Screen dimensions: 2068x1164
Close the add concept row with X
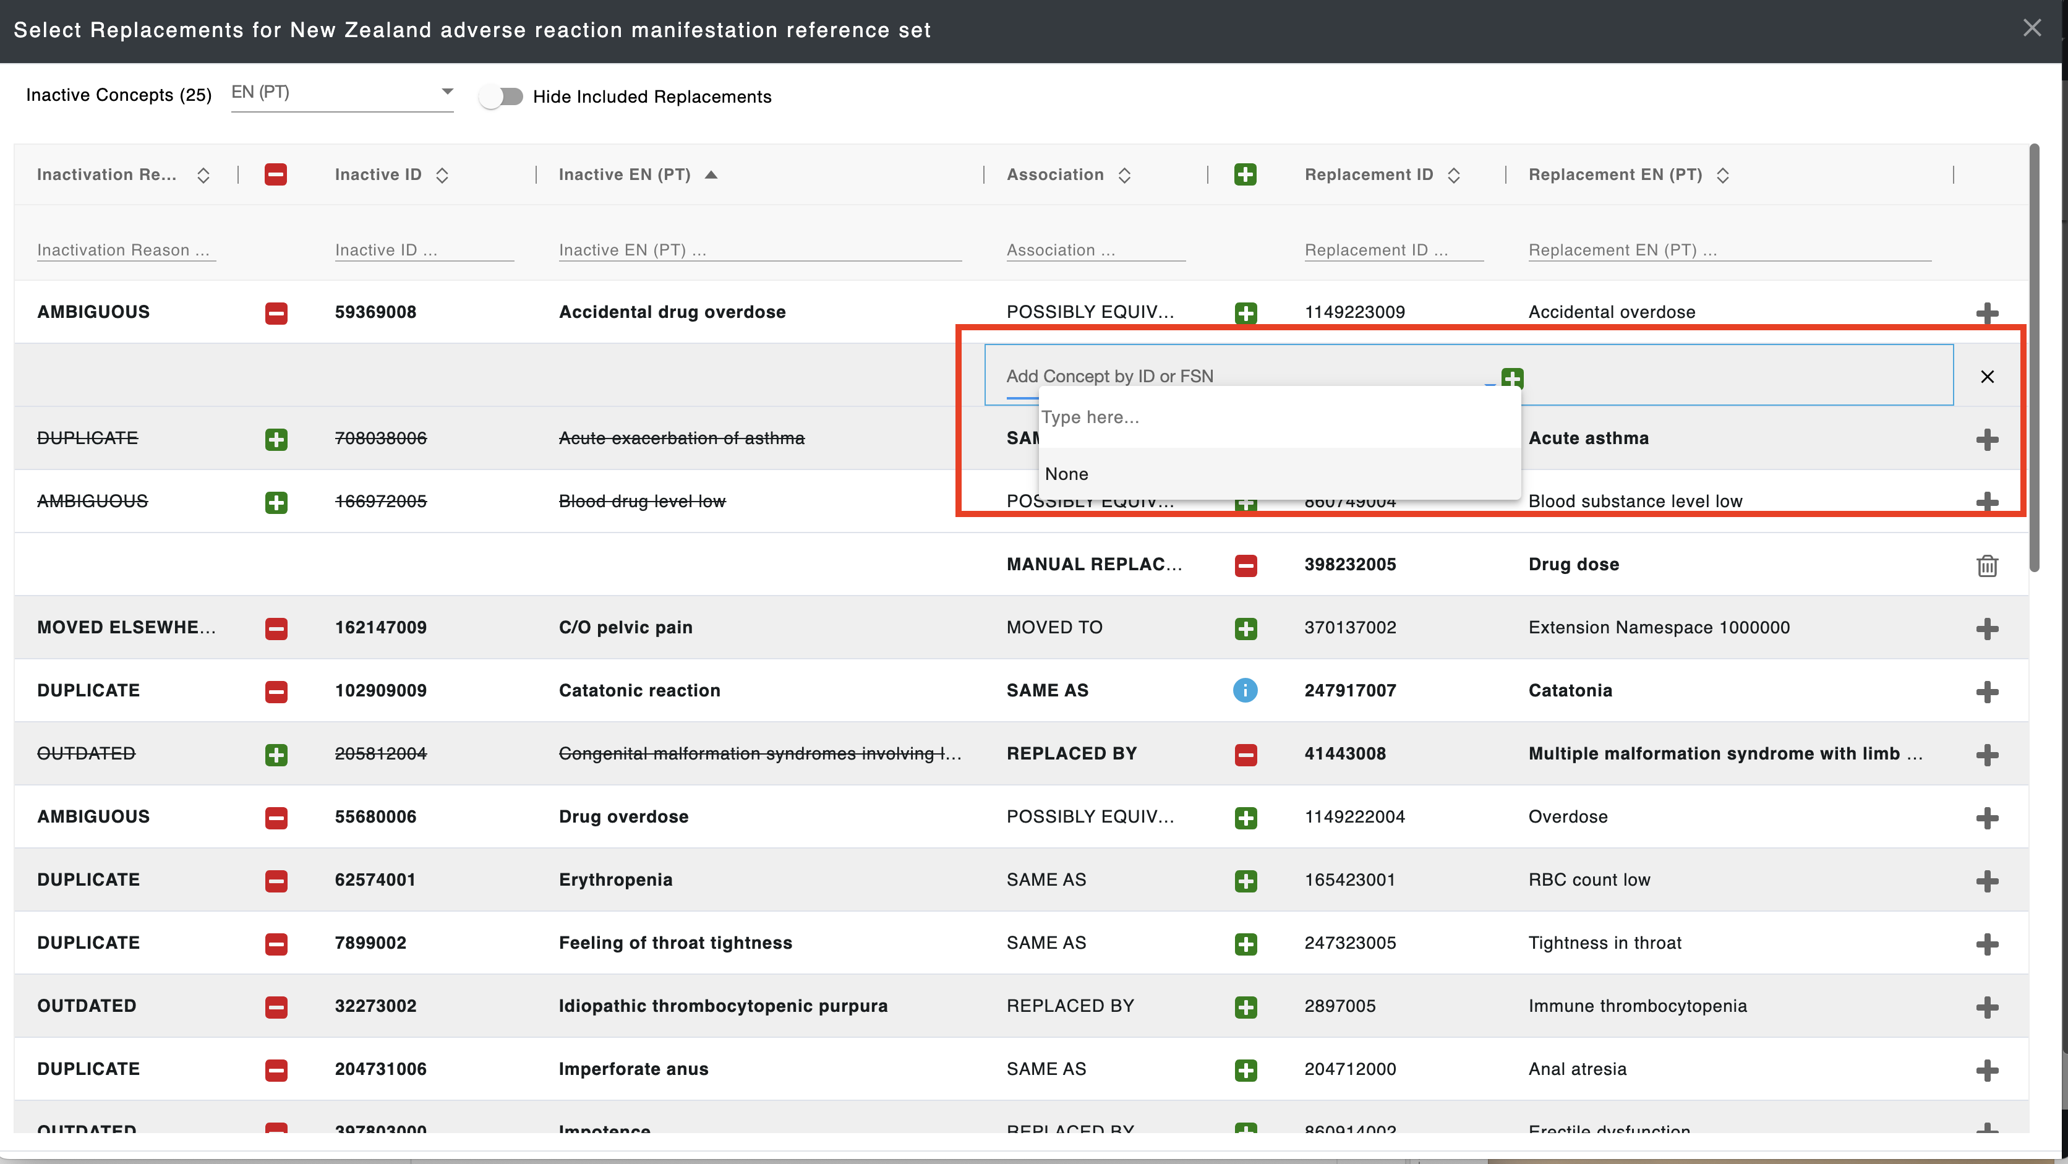point(1987,377)
